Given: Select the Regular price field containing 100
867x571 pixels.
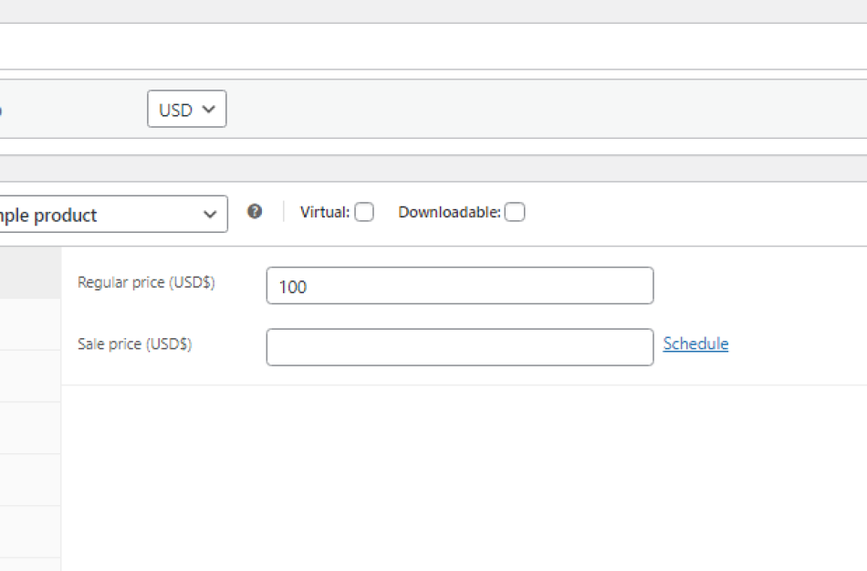Looking at the screenshot, I should (x=459, y=285).
